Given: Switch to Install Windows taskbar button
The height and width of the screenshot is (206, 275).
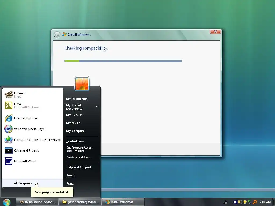Looking at the screenshot, I should tap(123, 202).
